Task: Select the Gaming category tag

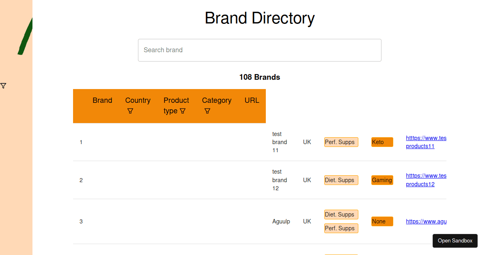Action: pyautogui.click(x=382, y=180)
